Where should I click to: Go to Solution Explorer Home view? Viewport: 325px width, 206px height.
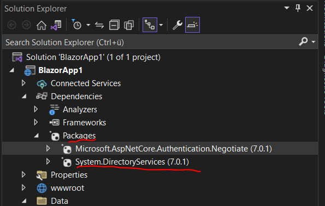click(42, 25)
